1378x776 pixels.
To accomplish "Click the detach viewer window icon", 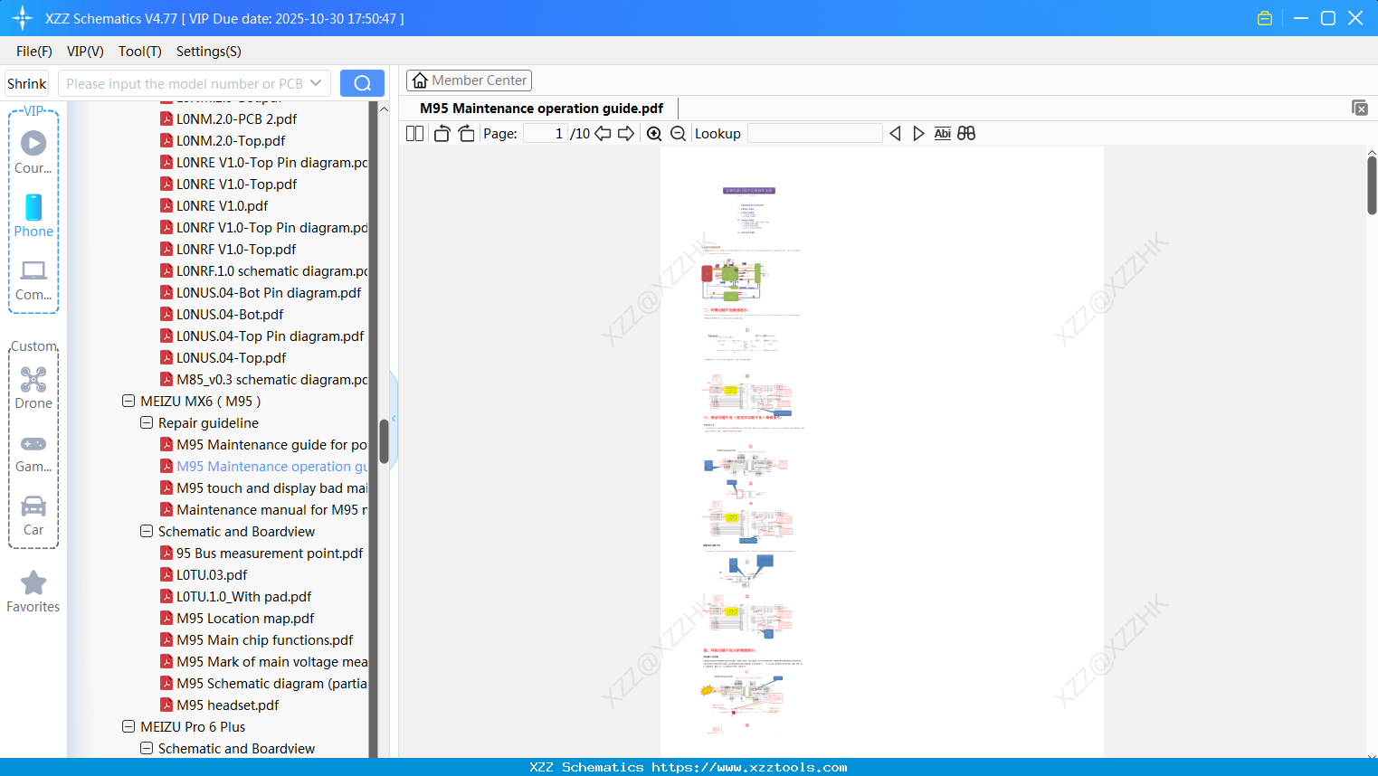I will [x=1359, y=108].
